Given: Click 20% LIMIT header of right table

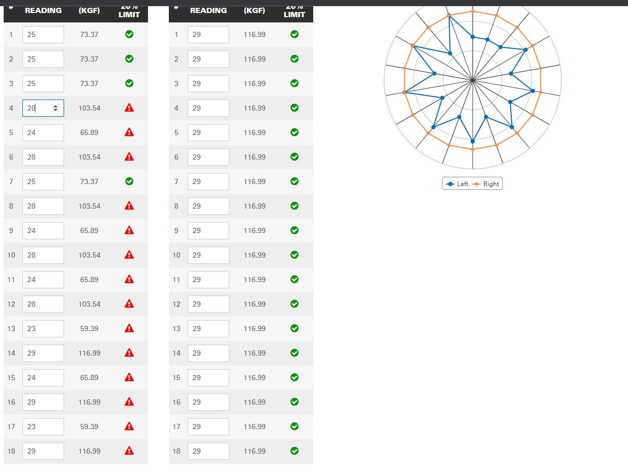Looking at the screenshot, I should click(x=294, y=13).
